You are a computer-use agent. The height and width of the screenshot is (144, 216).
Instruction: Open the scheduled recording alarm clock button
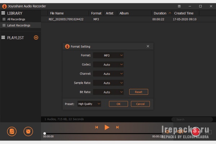(28, 131)
